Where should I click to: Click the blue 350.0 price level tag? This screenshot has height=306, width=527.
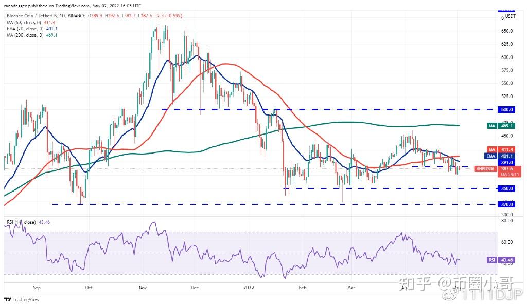point(506,188)
